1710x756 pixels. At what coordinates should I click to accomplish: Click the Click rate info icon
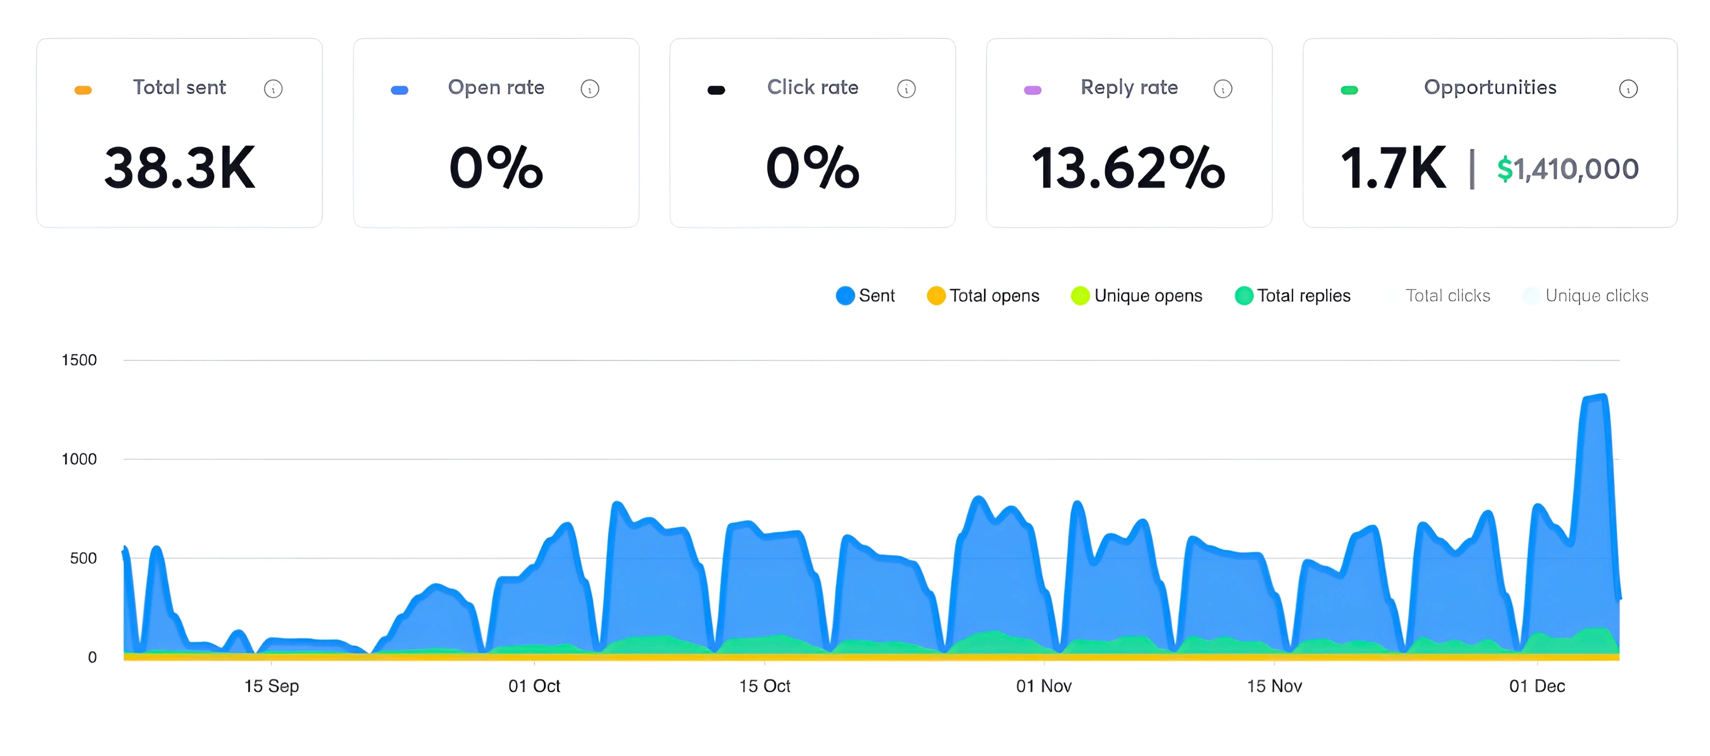coord(906,89)
